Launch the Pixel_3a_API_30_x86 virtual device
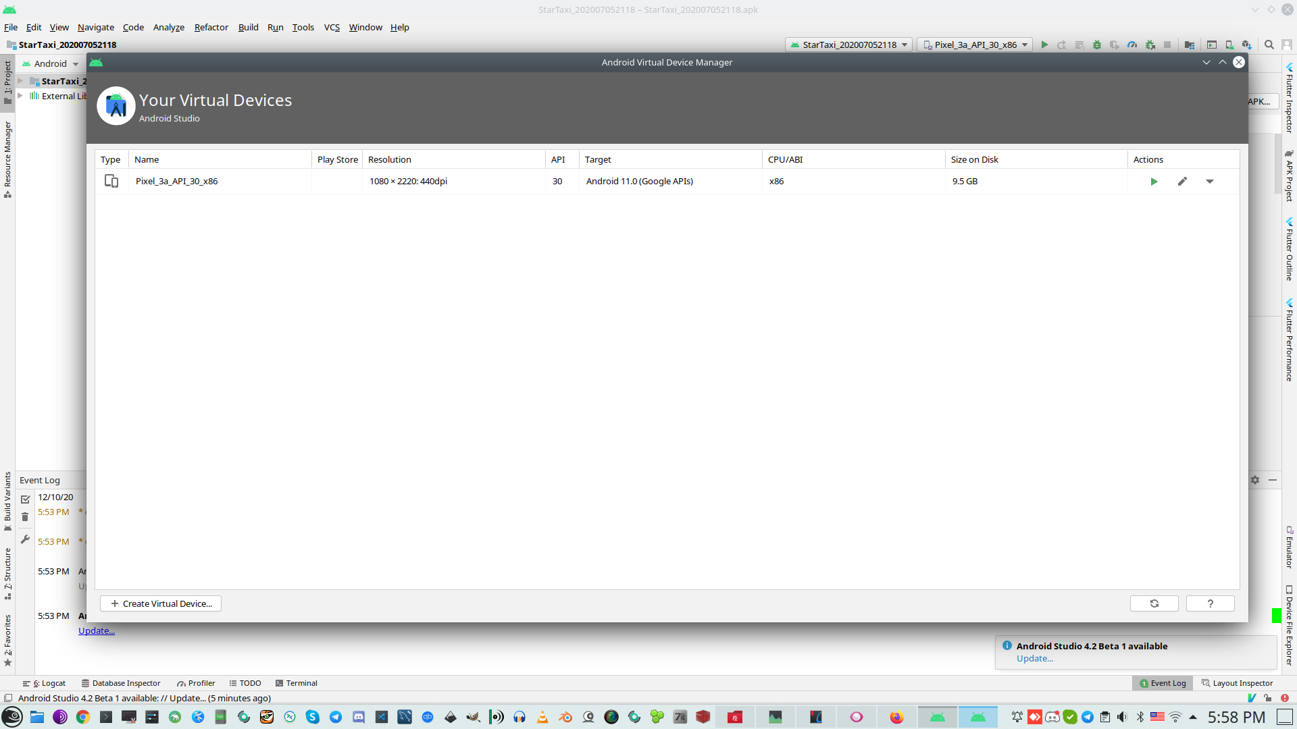 [x=1154, y=182]
